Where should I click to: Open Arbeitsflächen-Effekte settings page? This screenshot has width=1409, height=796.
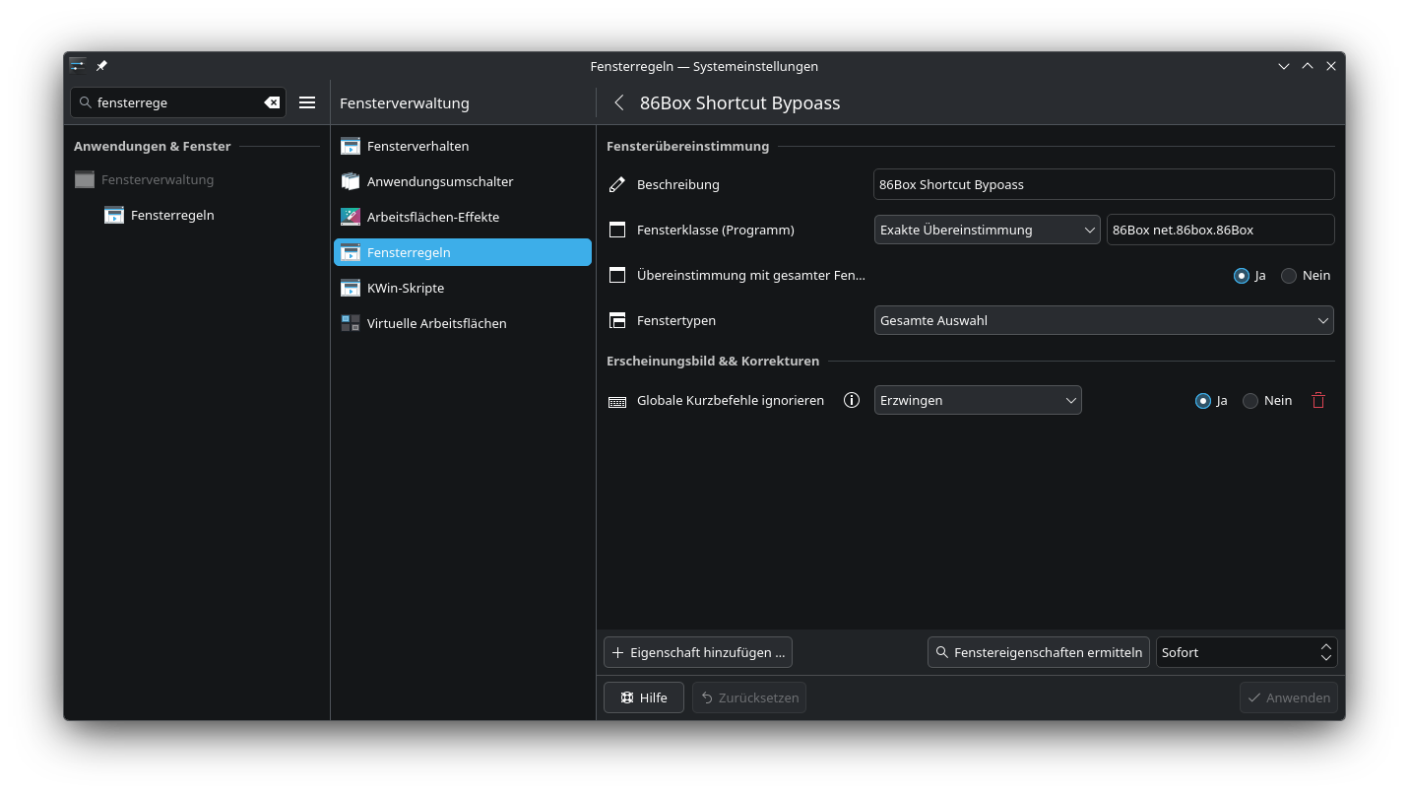pyautogui.click(x=463, y=217)
